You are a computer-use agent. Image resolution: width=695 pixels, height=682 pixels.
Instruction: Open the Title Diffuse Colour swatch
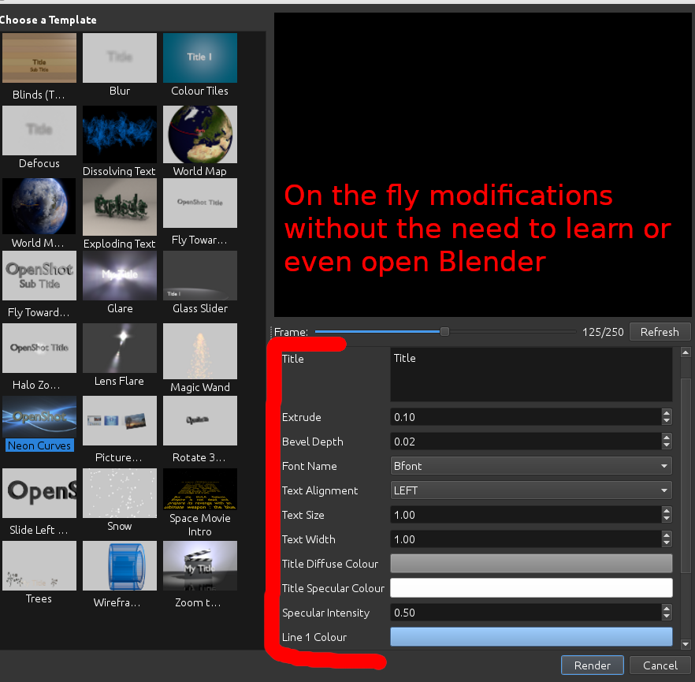(531, 564)
